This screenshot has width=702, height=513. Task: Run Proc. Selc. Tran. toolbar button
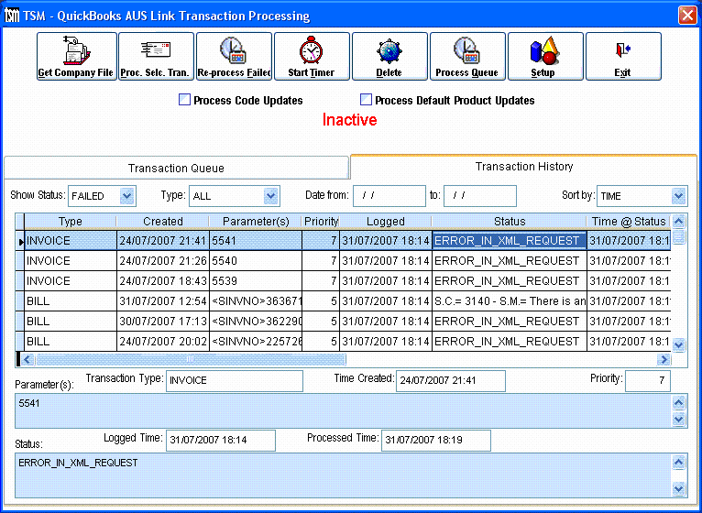[156, 56]
